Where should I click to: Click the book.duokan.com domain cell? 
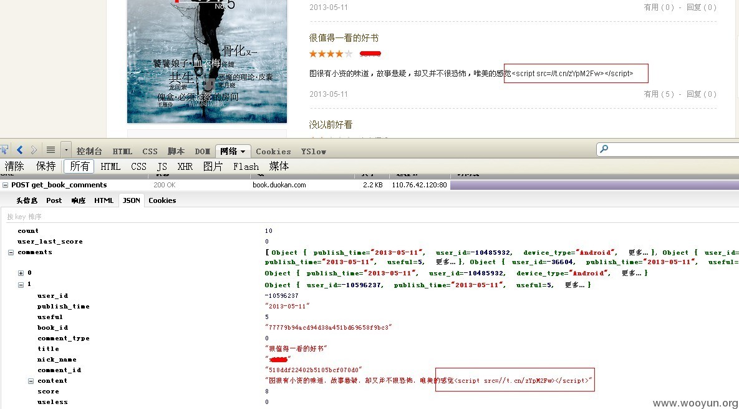tap(279, 185)
